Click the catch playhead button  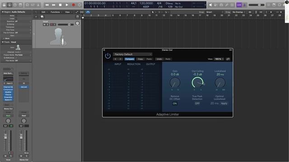88,12
